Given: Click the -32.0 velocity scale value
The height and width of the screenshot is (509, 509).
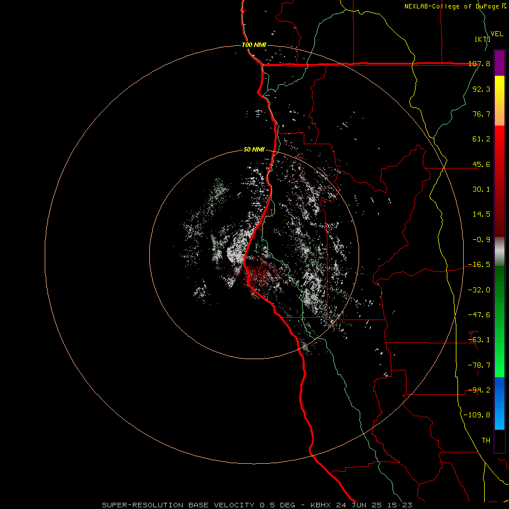Looking at the screenshot, I should click(479, 290).
